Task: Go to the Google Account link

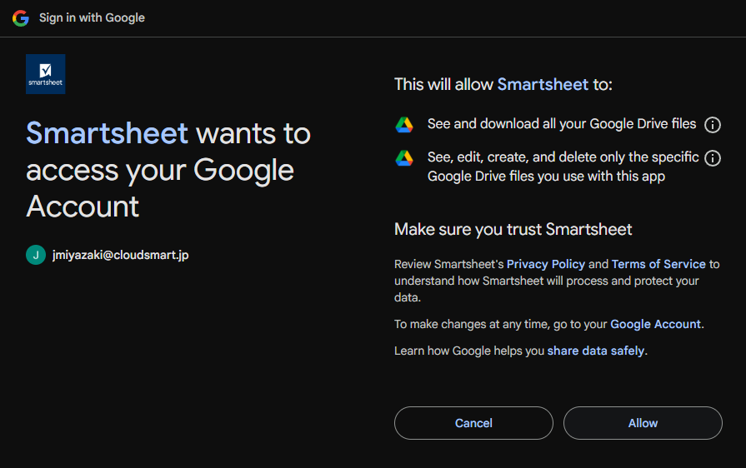Action: (x=656, y=324)
